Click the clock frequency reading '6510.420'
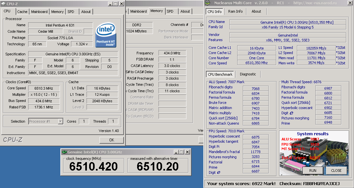Screen dimensions: 354x188 coord(93,167)
